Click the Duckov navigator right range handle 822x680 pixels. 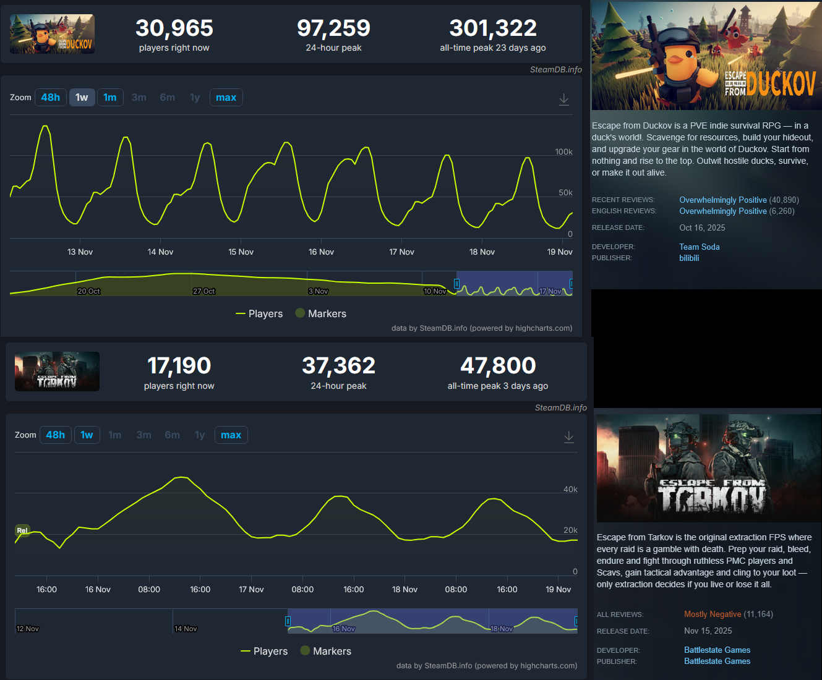coord(572,284)
